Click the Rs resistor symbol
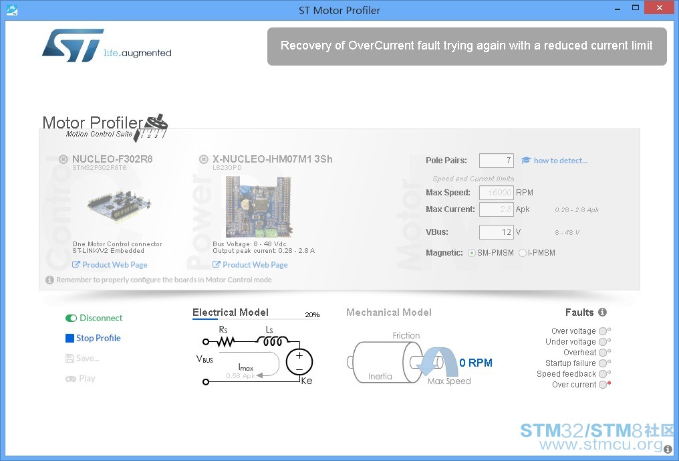Viewport: 679px width, 461px height. tap(225, 342)
